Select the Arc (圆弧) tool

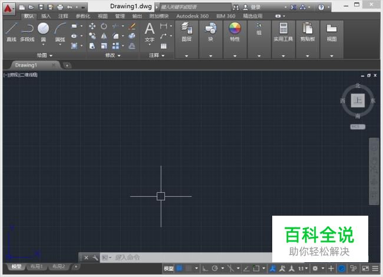click(x=60, y=32)
